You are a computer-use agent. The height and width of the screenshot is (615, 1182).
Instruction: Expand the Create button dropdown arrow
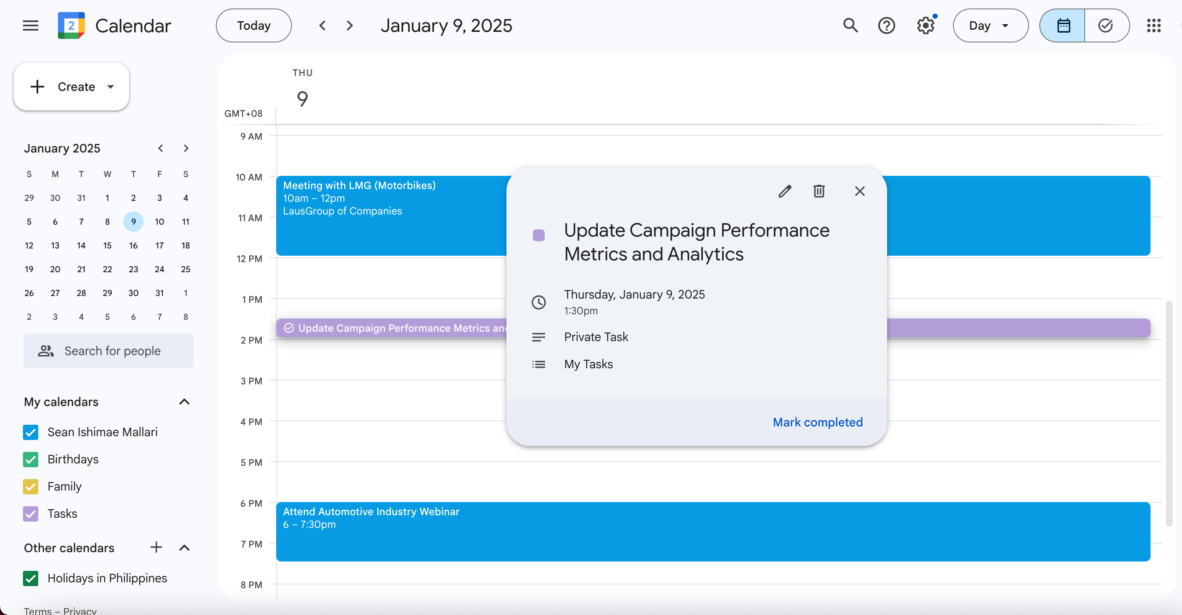pyautogui.click(x=110, y=87)
